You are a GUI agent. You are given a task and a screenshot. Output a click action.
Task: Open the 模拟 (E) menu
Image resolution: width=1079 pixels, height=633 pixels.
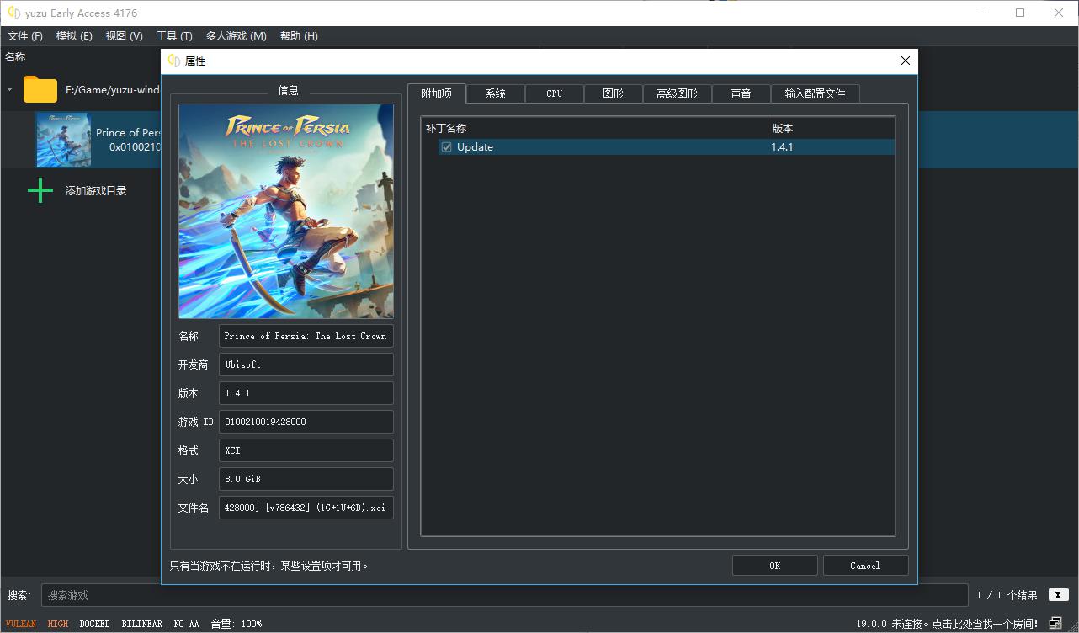click(74, 36)
